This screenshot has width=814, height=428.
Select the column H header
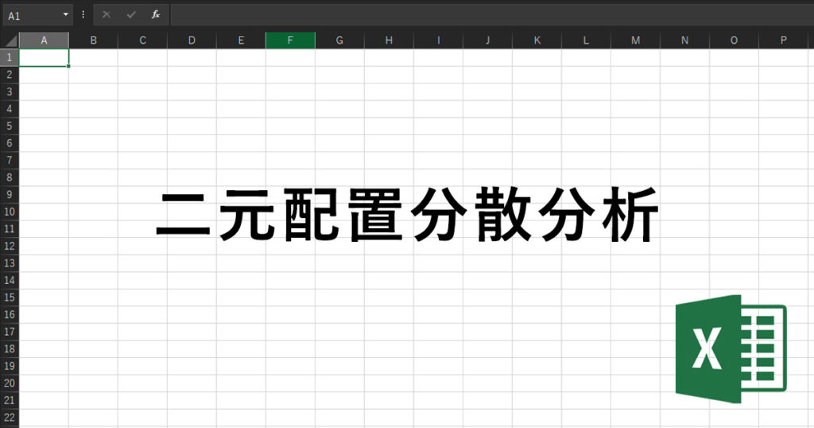[389, 41]
